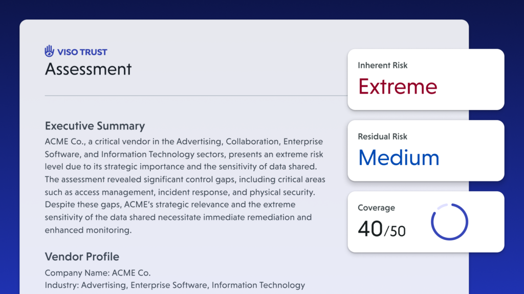Click the Industry line in Vendor Profile
This screenshot has width=524, height=294.
[x=174, y=285]
